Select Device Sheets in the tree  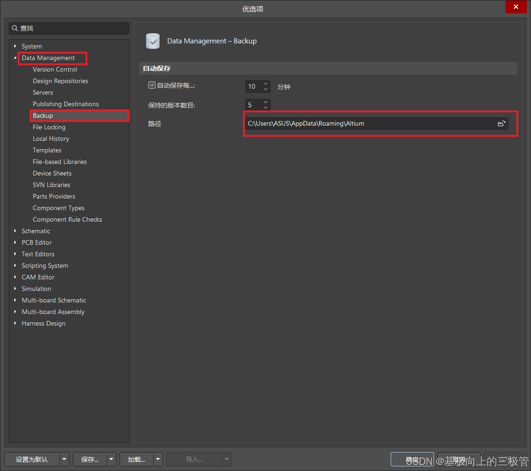(52, 173)
